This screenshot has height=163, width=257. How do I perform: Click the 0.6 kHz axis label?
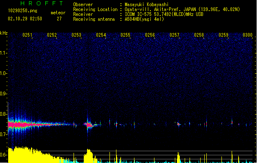3,155
